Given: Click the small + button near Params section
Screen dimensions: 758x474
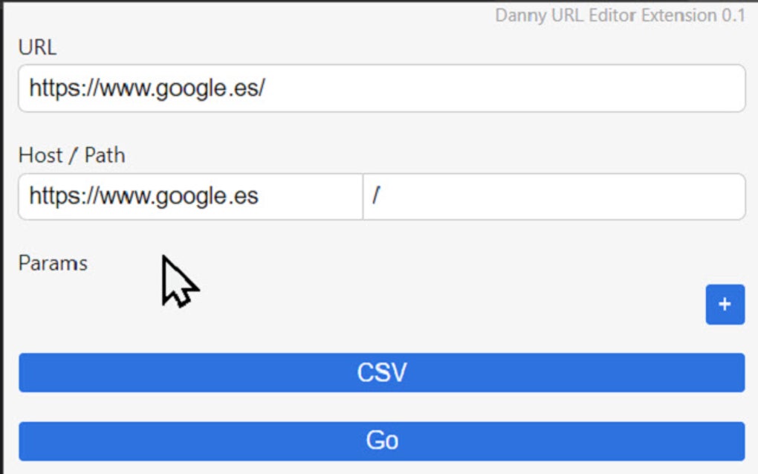Looking at the screenshot, I should click(725, 305).
